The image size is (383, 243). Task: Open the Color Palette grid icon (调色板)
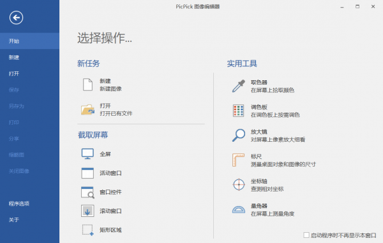(x=238, y=111)
